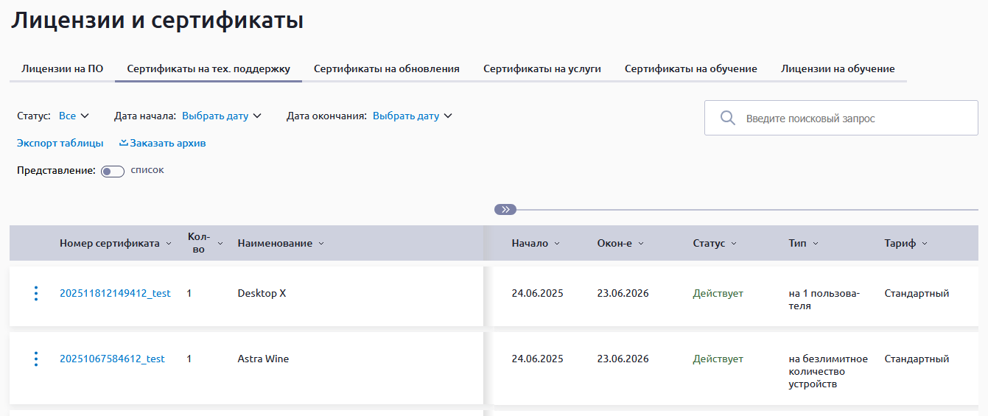Switch to the Сертификаты на обновления tab
Screen dimensions: 988x416
click(386, 68)
